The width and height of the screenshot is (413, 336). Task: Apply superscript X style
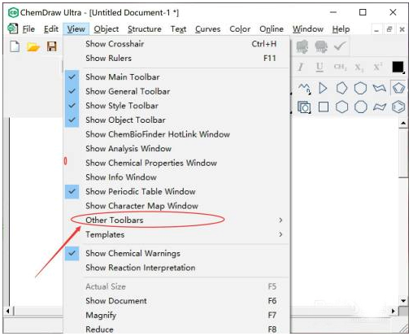(x=378, y=67)
